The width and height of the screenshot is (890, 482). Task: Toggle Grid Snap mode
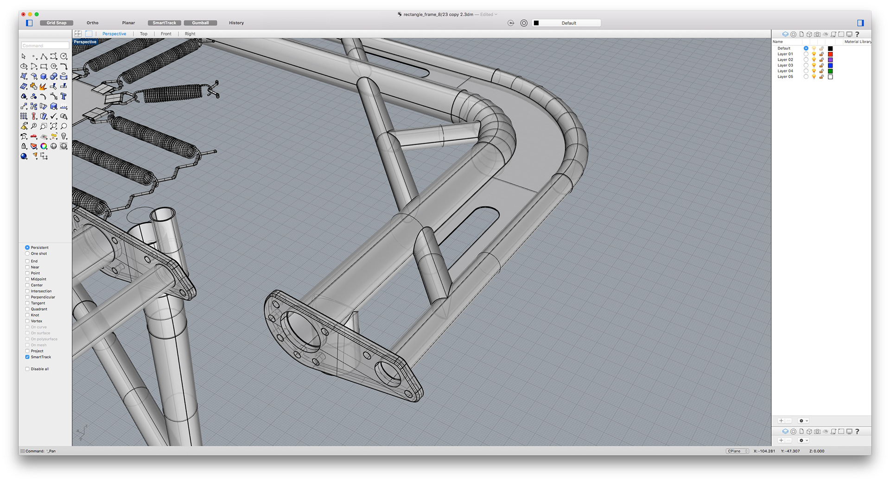[x=57, y=23]
